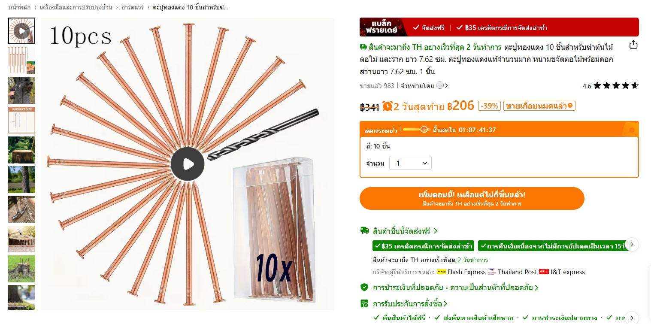This screenshot has width=651, height=324.
Task: Open the จำนวน quantity dropdown
Action: point(410,163)
